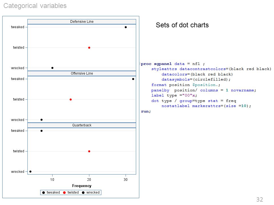The width and height of the screenshot is (274, 205).
Task: Select the tweaked dot in Offensive Line panel
Action: (x=133, y=79)
